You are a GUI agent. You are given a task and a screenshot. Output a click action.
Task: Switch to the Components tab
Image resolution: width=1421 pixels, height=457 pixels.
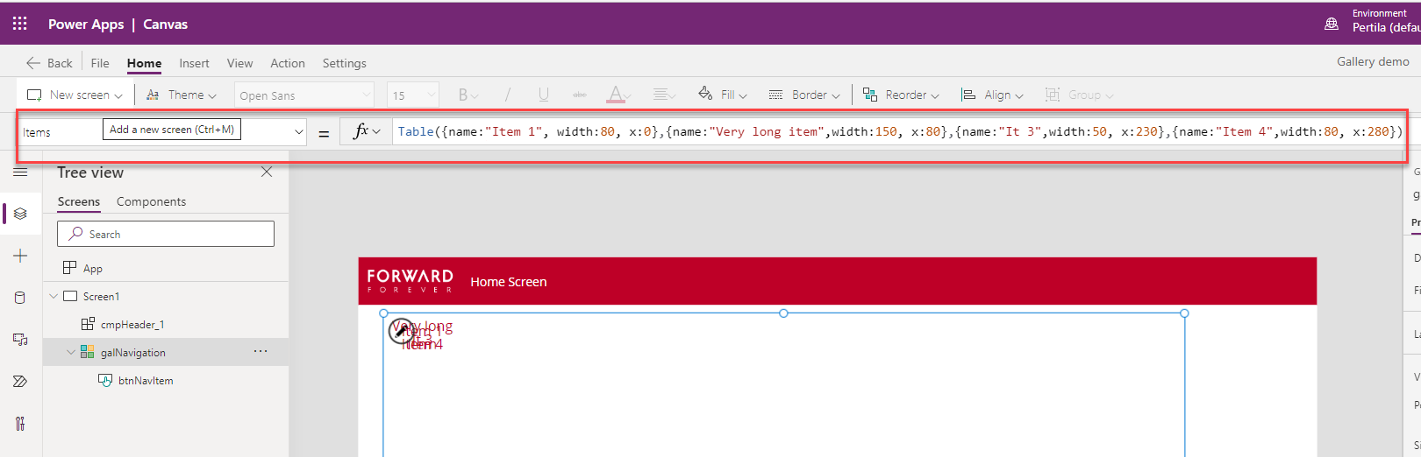tap(151, 201)
